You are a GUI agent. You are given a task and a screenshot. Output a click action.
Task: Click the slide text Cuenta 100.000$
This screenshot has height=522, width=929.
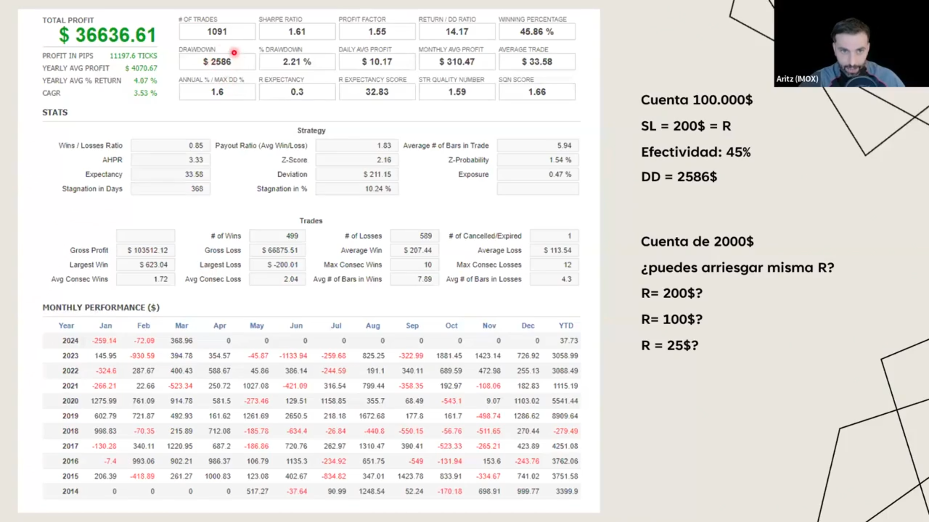(x=697, y=100)
